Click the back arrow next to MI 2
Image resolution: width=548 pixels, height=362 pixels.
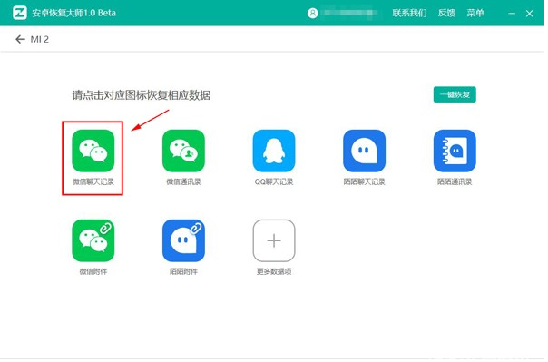20,40
